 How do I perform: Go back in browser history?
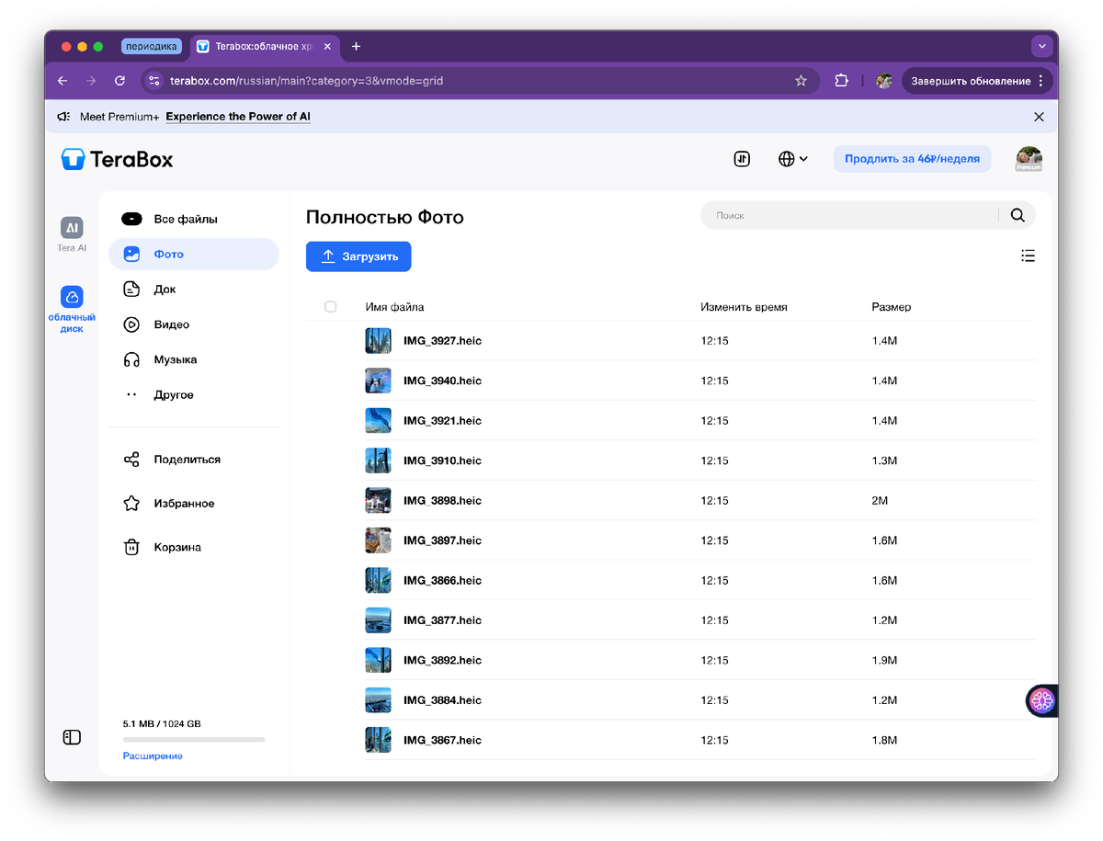point(63,81)
